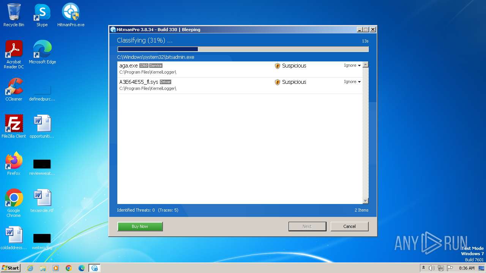Viewport: 486px width, 273px height.
Task: Click the bitsadmin.exe scanning path text
Action: 156,57
